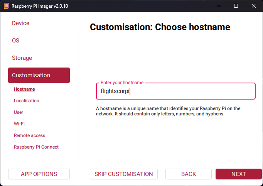Go back with the BACK button

point(189,174)
